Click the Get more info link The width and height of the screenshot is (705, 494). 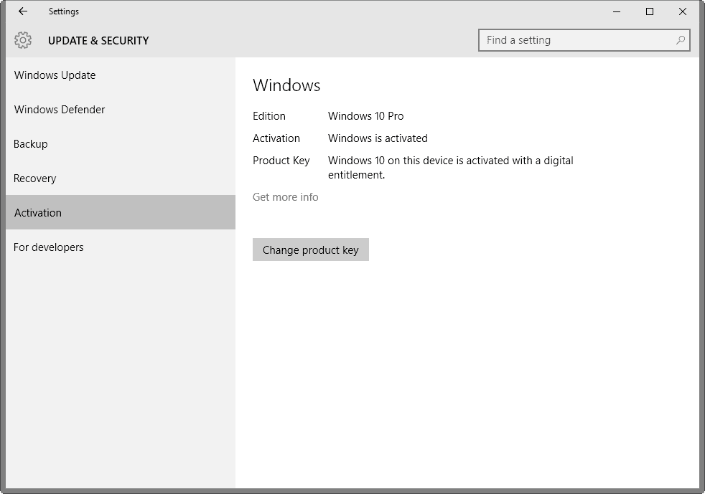[x=286, y=196]
